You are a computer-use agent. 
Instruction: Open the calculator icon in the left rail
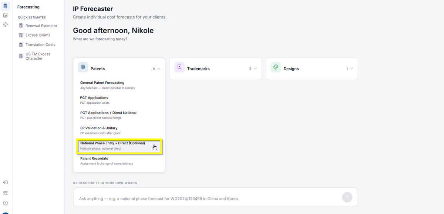pos(5,6)
